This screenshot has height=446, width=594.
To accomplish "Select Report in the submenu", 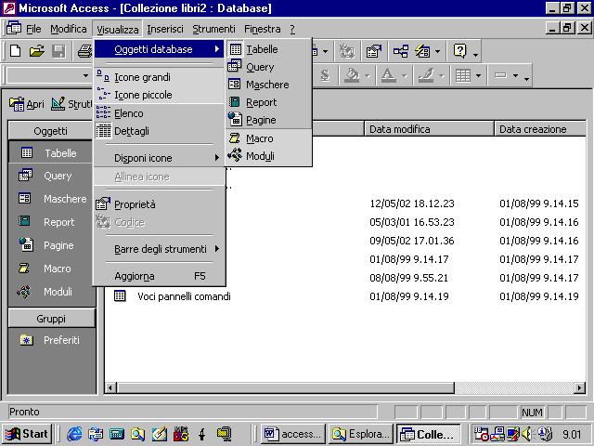I will [268, 102].
